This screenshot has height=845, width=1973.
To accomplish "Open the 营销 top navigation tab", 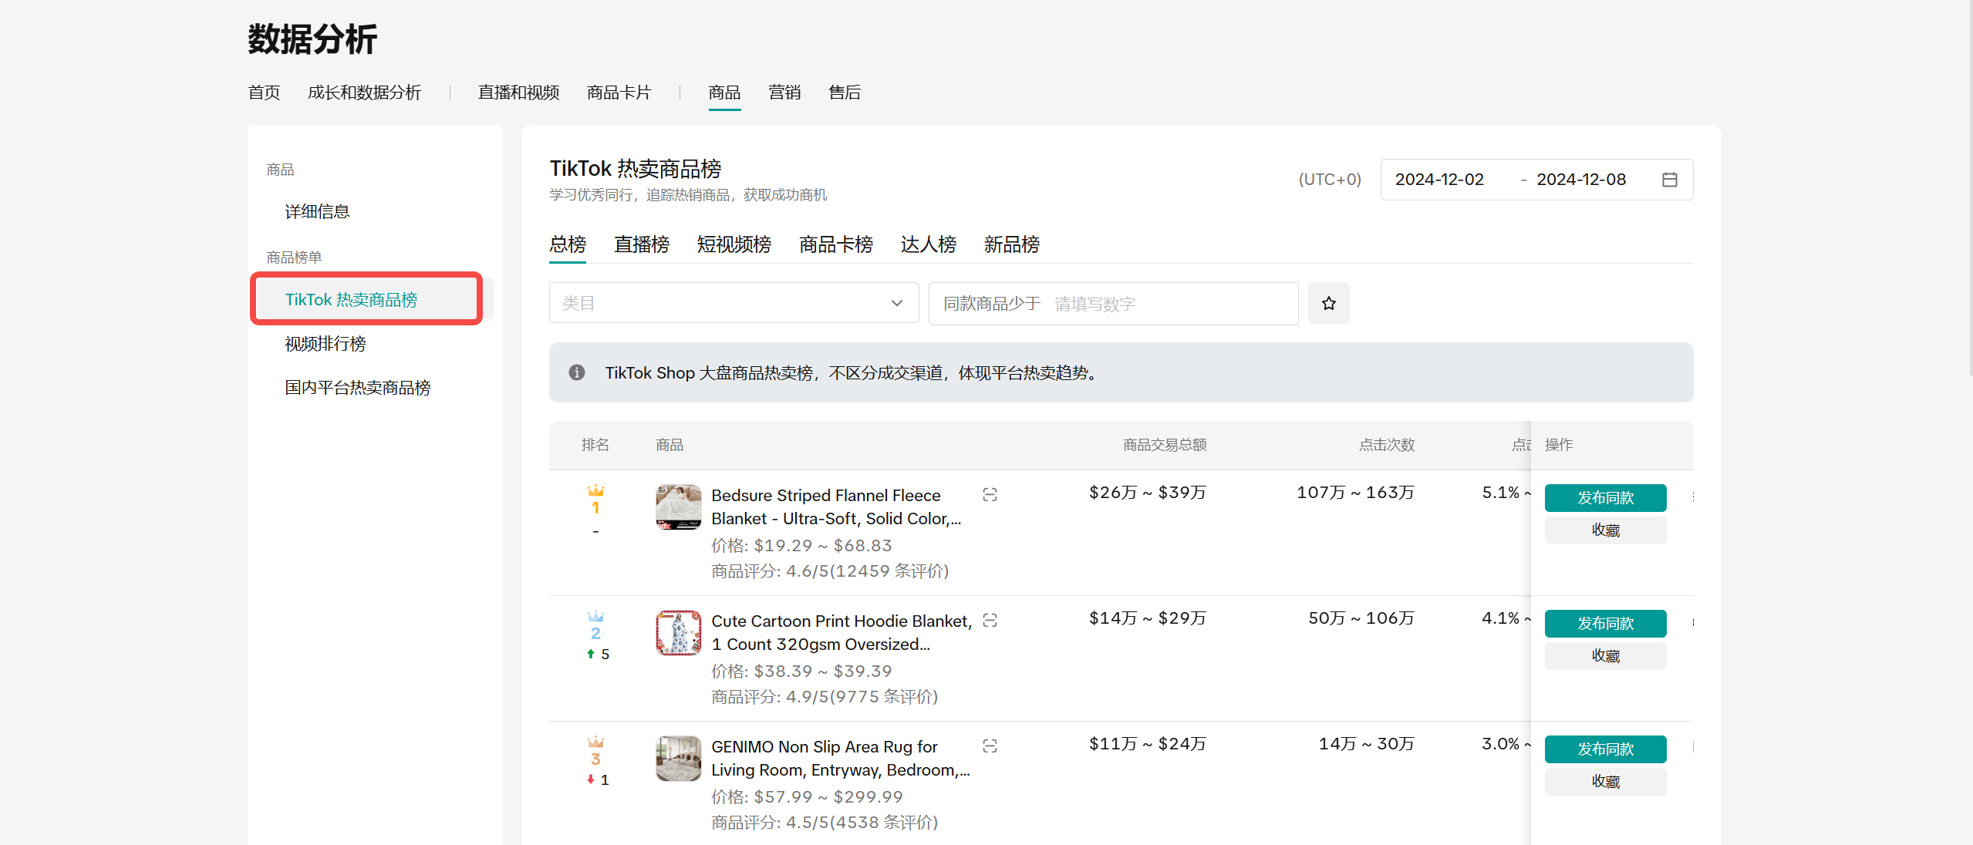I will [784, 93].
